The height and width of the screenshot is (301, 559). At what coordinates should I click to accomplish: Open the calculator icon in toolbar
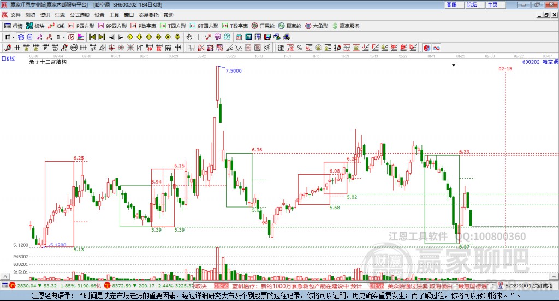tap(249, 37)
